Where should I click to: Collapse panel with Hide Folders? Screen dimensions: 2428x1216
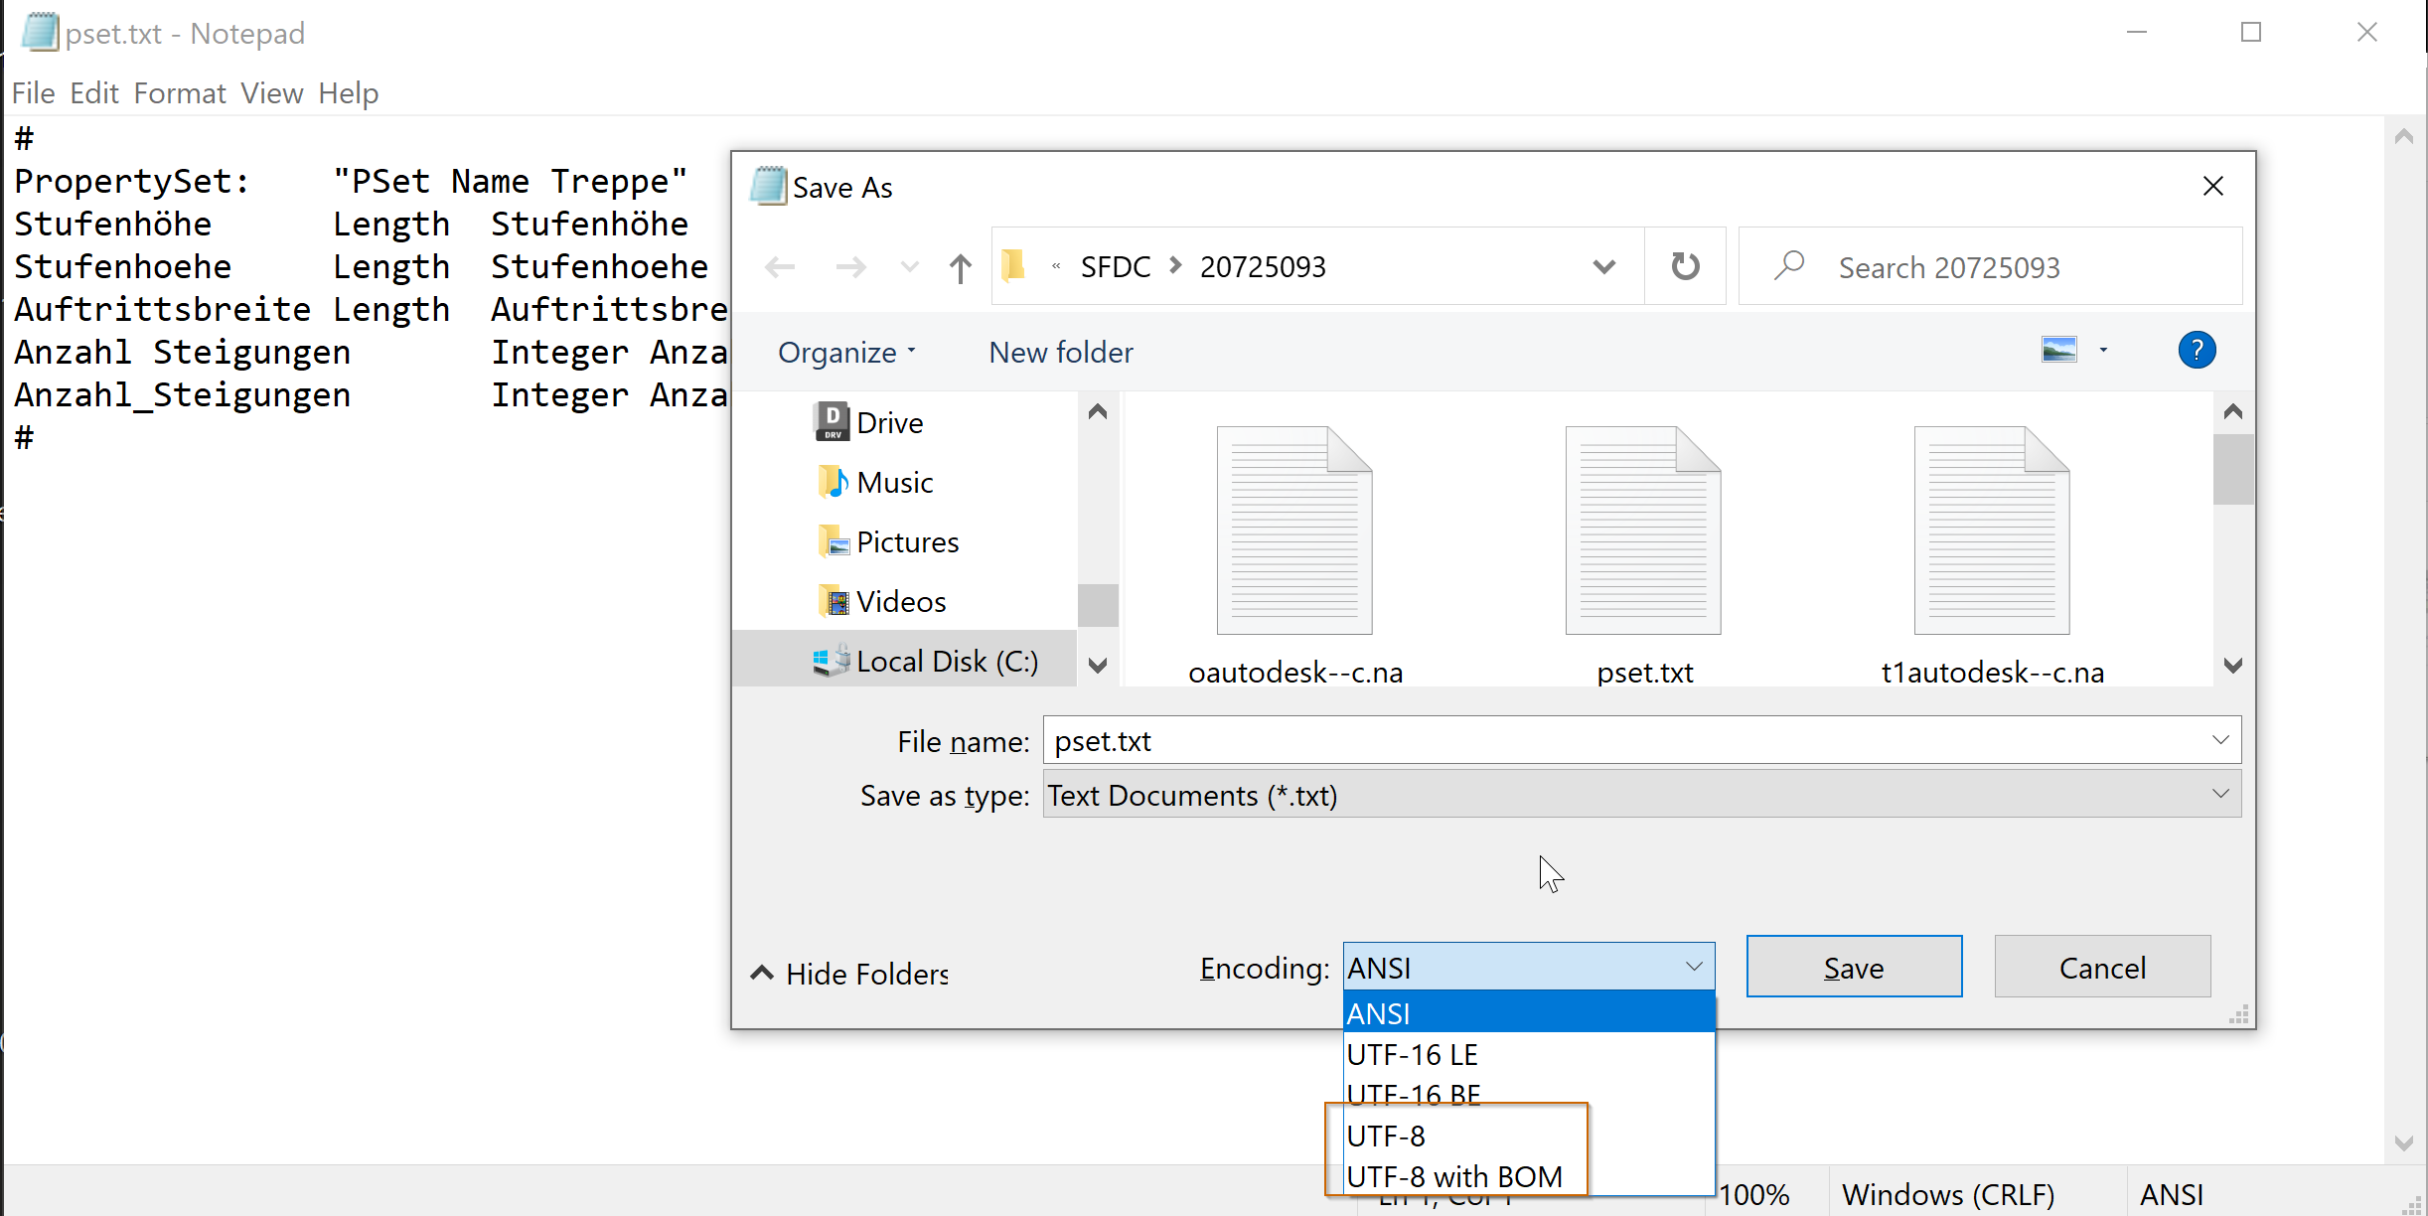point(850,974)
